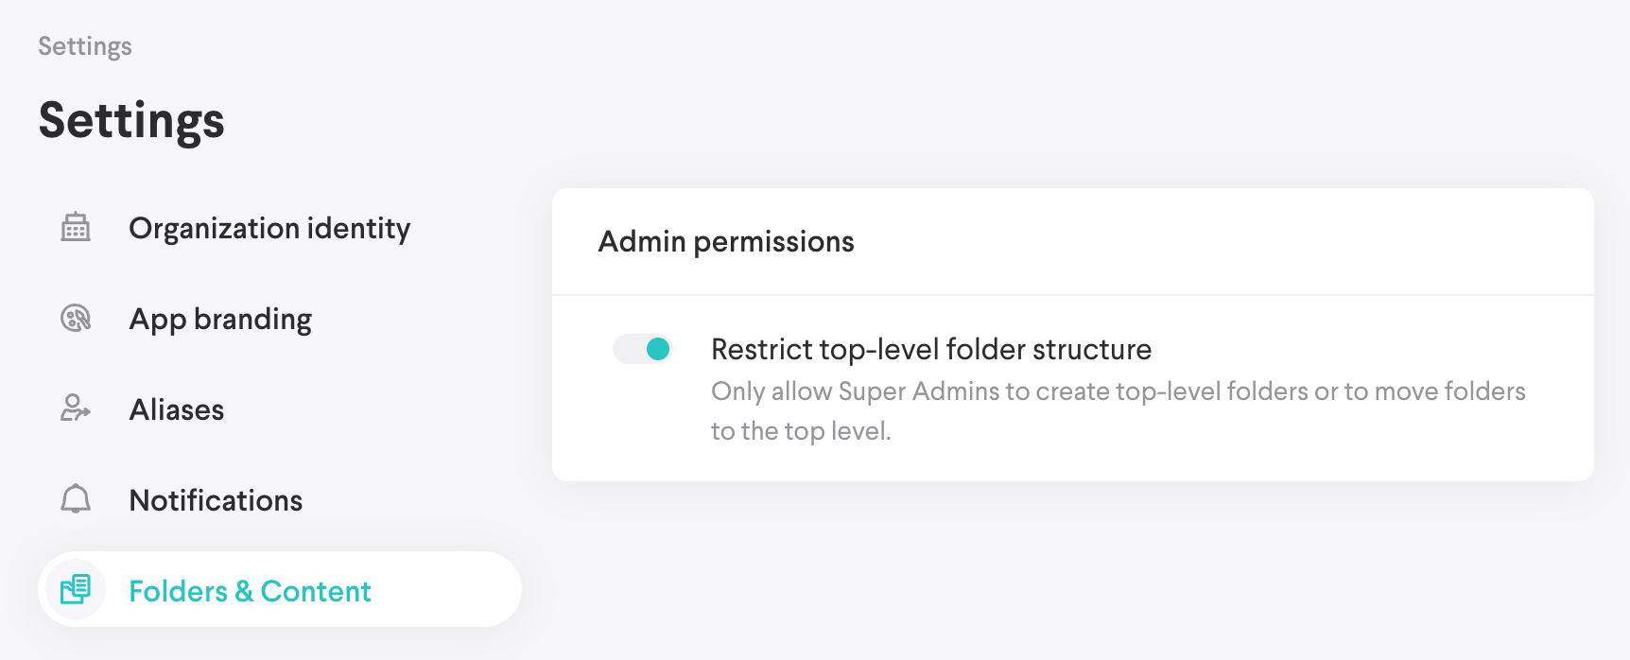The image size is (1630, 660).
Task: Go to the App branding section
Action: [x=220, y=320]
